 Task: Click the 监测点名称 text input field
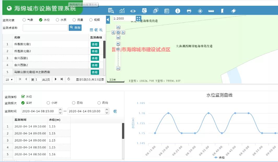(45, 28)
